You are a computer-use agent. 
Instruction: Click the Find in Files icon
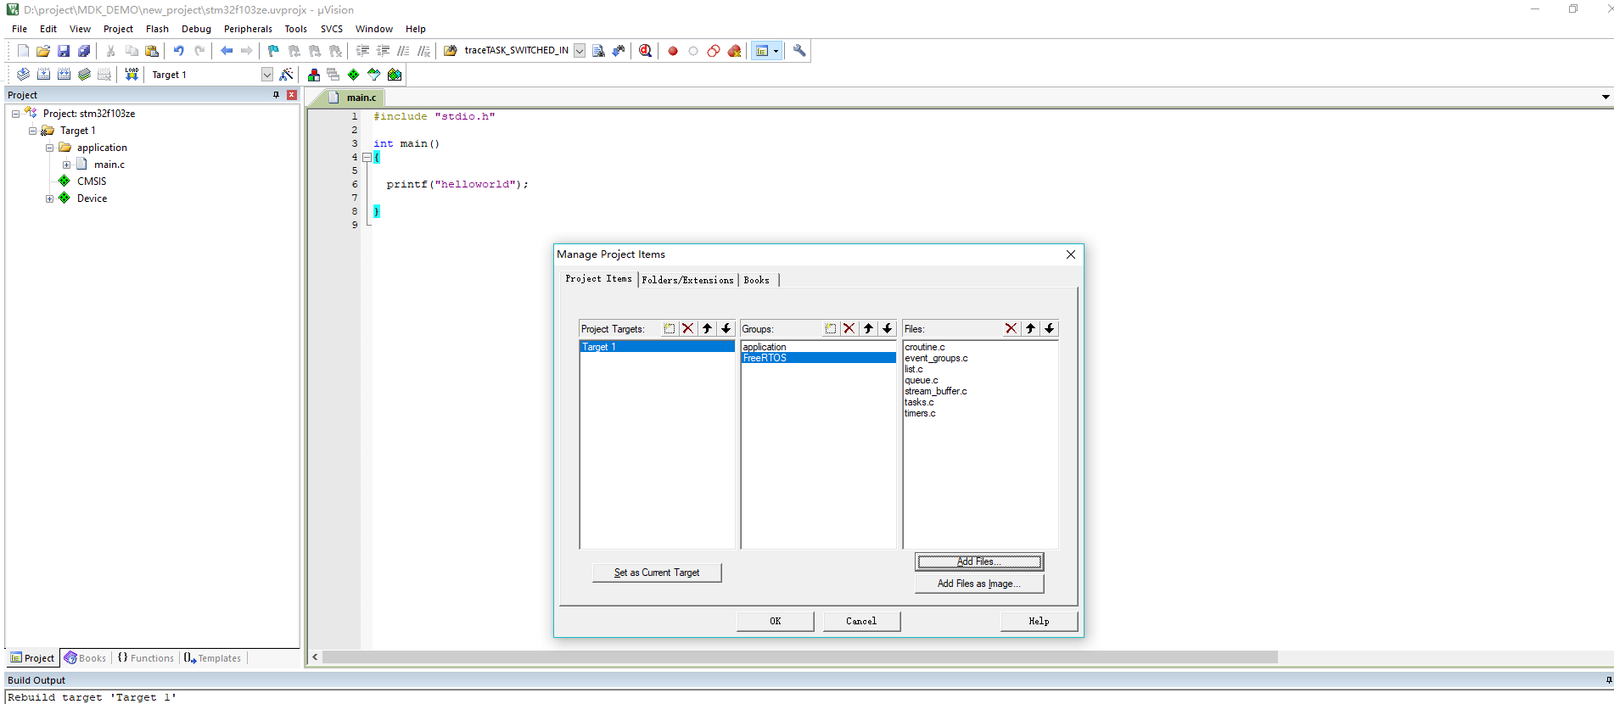click(x=451, y=51)
